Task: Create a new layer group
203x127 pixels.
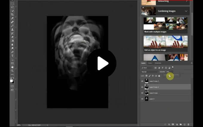Action: tap(181, 125)
